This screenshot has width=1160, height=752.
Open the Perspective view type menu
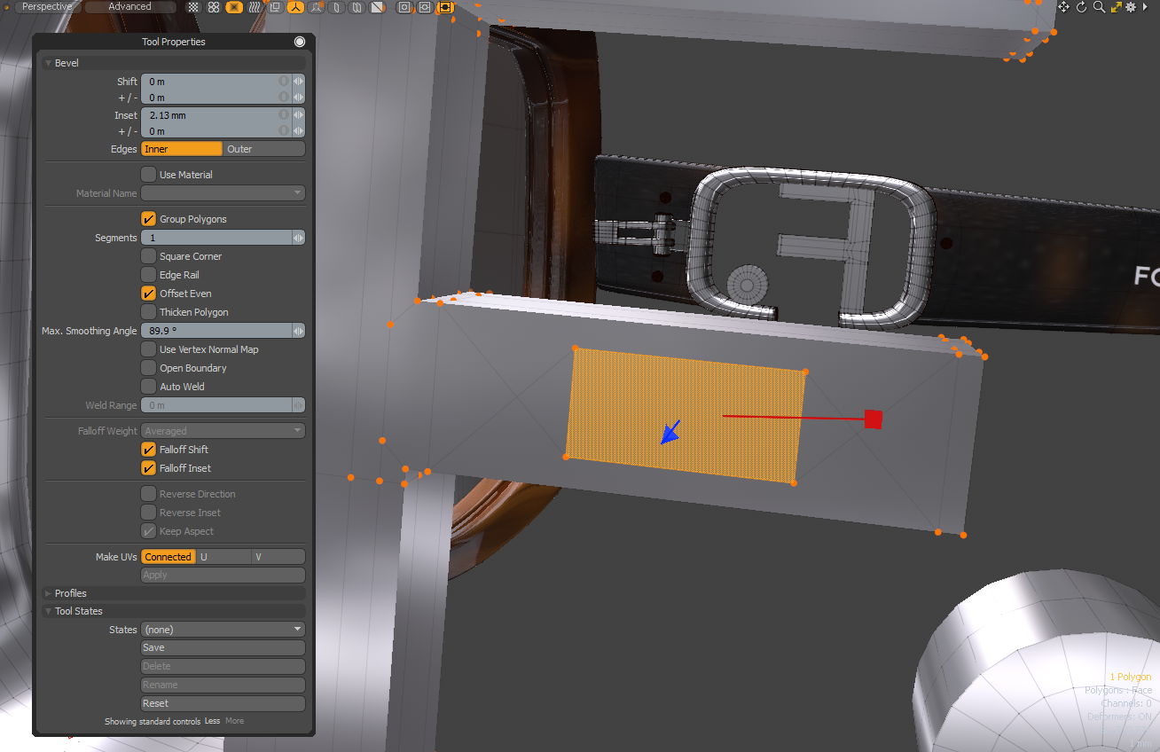(47, 7)
